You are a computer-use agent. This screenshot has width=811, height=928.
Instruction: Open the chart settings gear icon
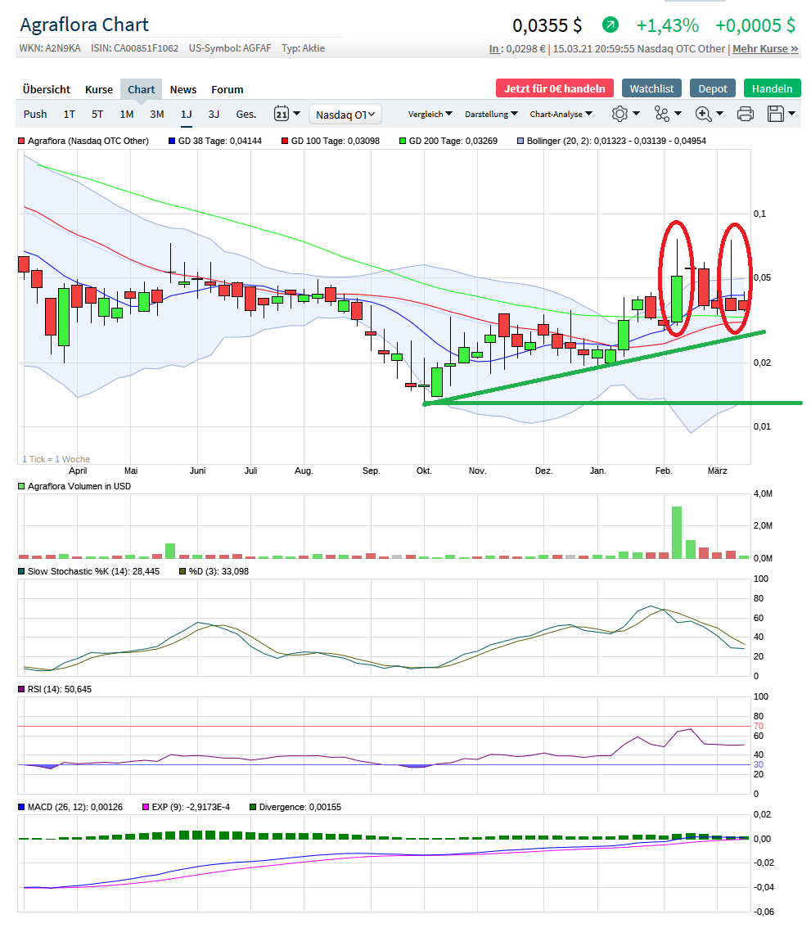click(x=620, y=114)
